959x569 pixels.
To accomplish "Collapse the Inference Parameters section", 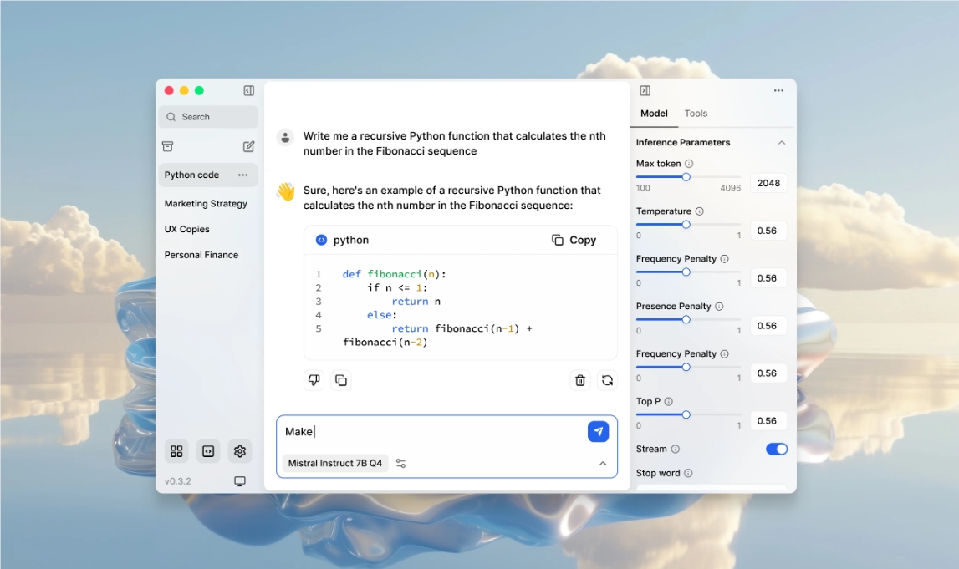I will (782, 142).
